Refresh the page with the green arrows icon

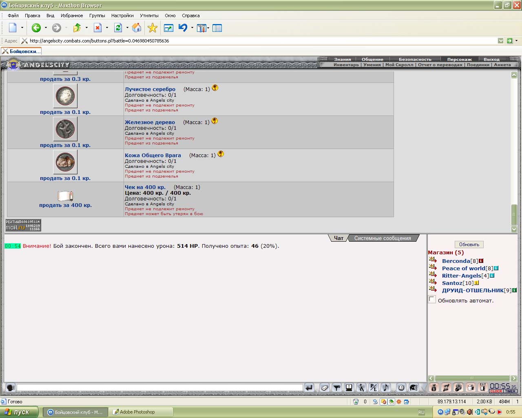click(118, 28)
